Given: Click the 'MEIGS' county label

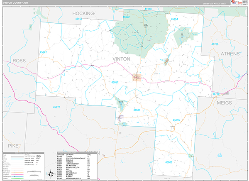Looking at the screenshot, I should pos(225,103).
